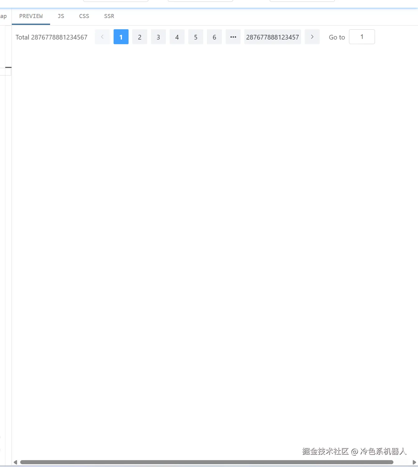Click the partially visible 'ap' tab
Viewport: 418px width, 467px height.
(3, 16)
